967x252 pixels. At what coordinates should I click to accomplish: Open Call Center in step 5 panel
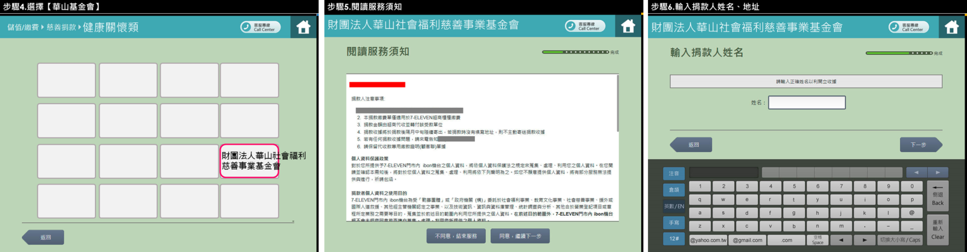[x=585, y=26]
